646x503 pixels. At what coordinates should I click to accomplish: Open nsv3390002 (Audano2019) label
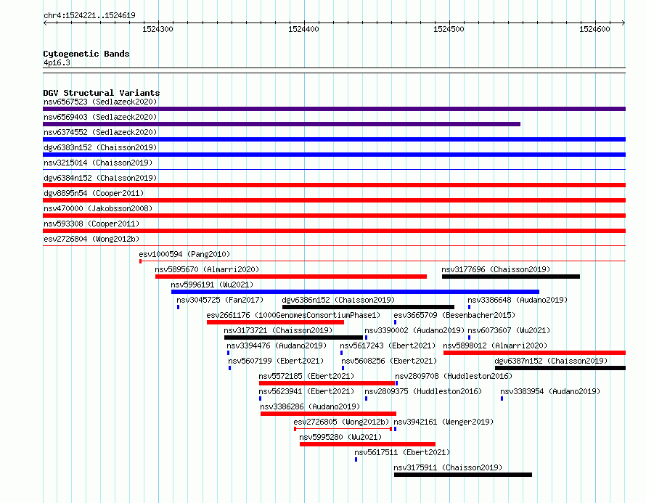(414, 330)
